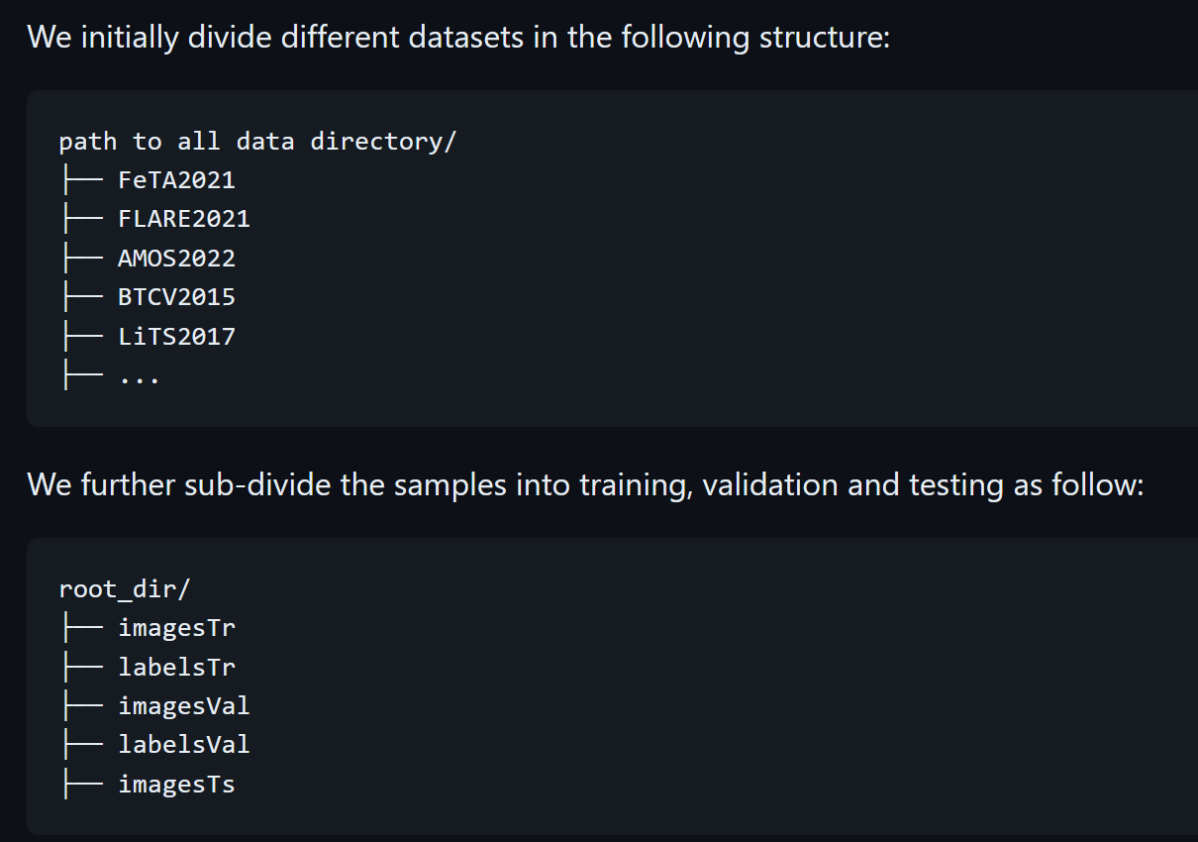Image resolution: width=1198 pixels, height=842 pixels.
Task: Click the imagesTs folder entry
Action: pyautogui.click(x=176, y=785)
